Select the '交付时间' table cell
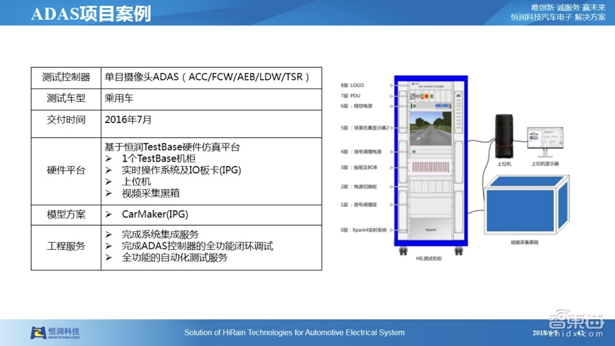Viewport: 615px width, 346px height. coord(66,124)
